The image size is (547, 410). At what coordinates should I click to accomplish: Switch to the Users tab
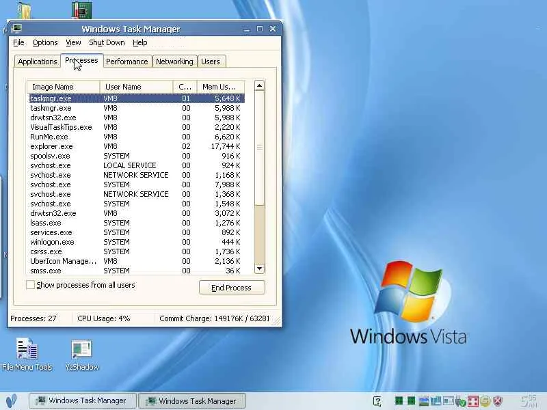point(211,61)
